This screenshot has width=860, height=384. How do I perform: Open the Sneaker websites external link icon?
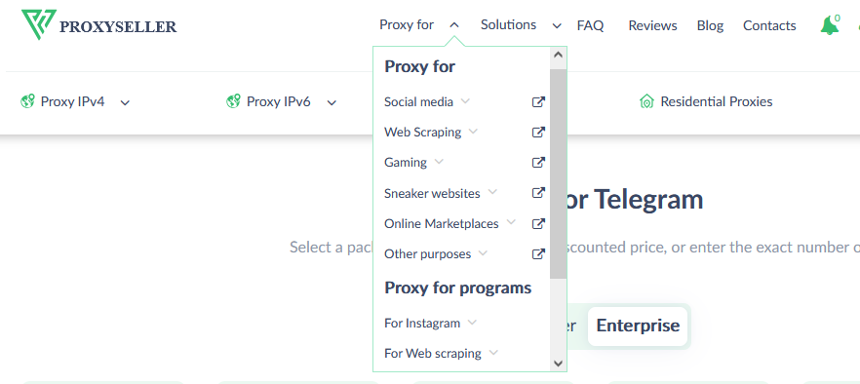click(538, 193)
